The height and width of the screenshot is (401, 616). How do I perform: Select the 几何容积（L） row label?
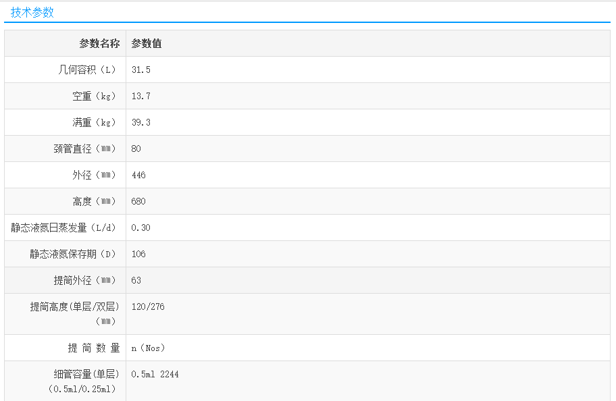click(x=88, y=70)
